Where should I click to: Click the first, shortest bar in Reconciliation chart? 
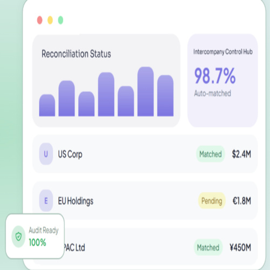tap(47, 105)
